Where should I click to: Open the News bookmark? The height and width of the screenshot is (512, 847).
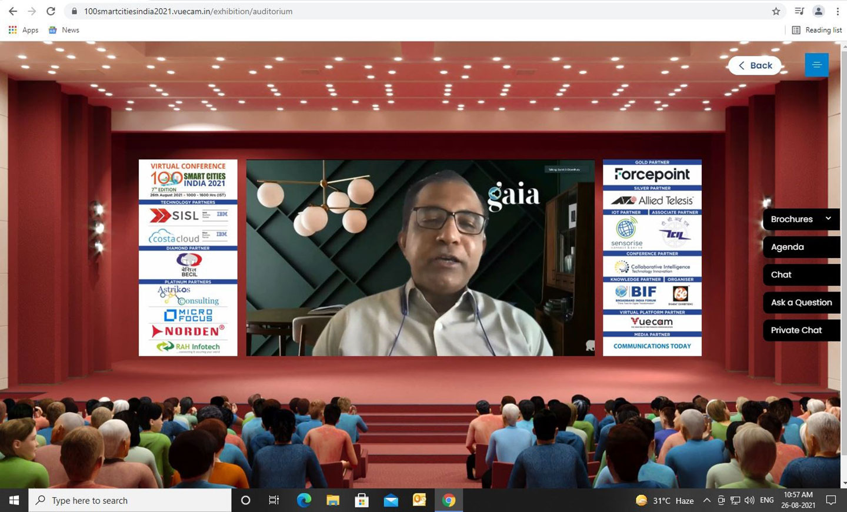pos(64,30)
